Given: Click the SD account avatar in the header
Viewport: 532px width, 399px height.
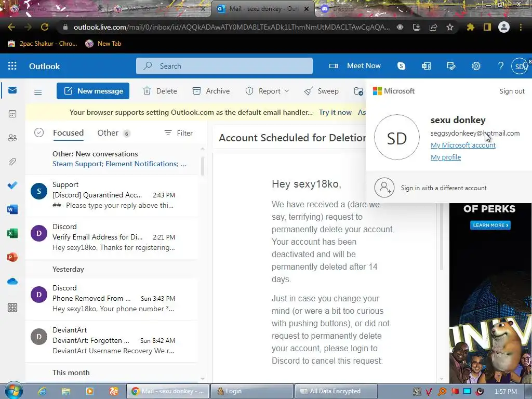Looking at the screenshot, I should (x=521, y=66).
